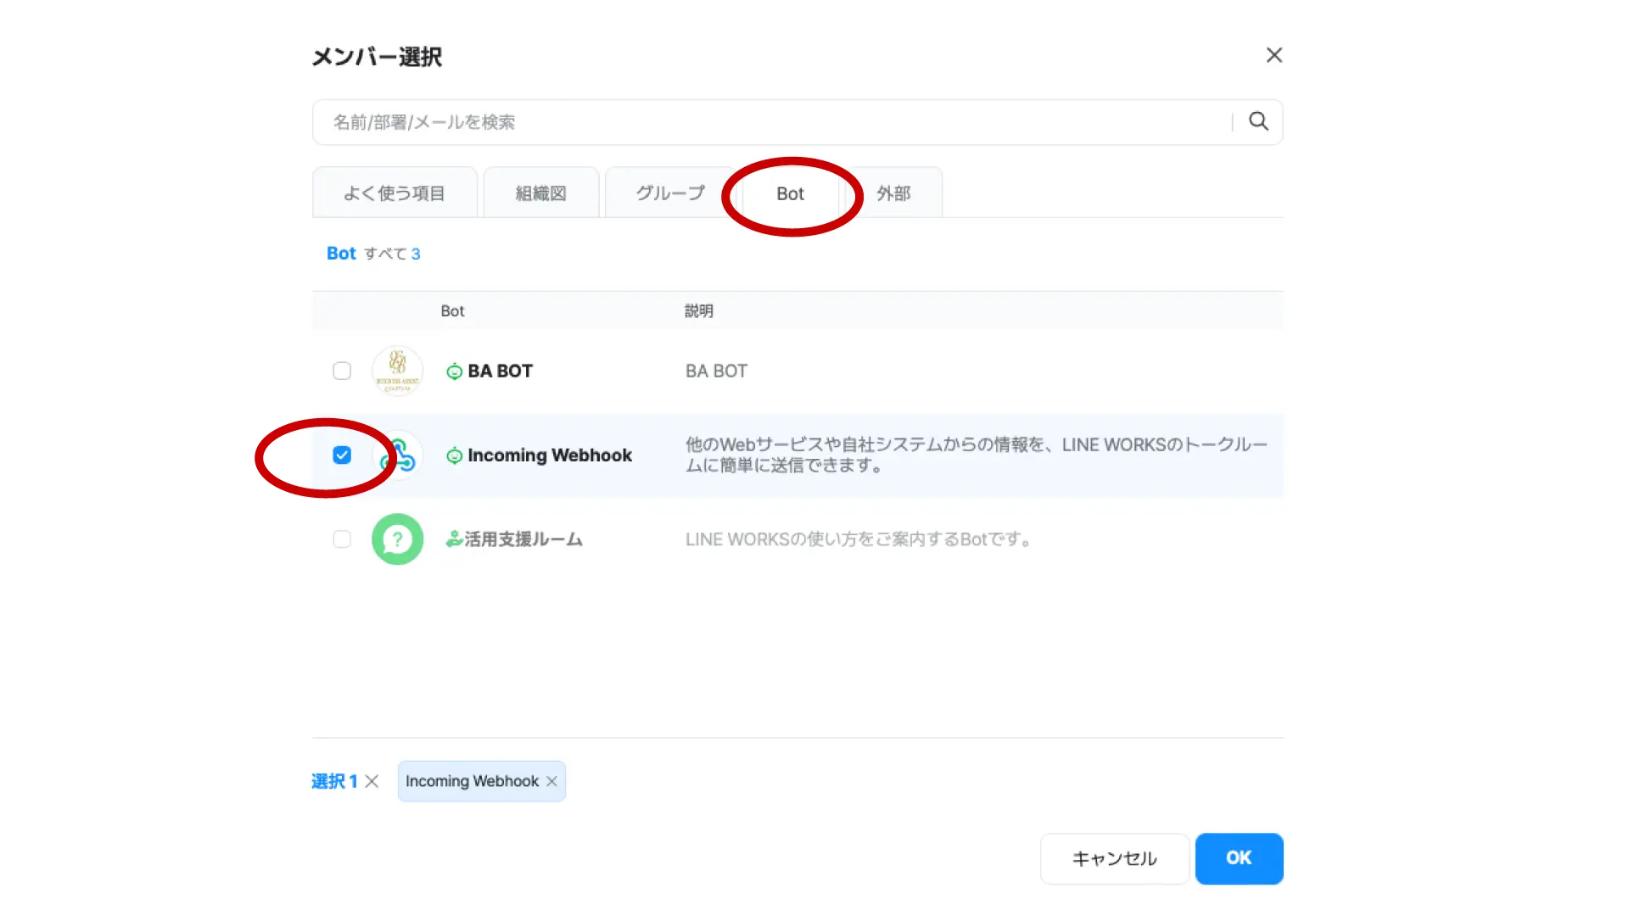Check the 活用支援ルーム checkbox
This screenshot has width=1629, height=916.
tap(342, 539)
